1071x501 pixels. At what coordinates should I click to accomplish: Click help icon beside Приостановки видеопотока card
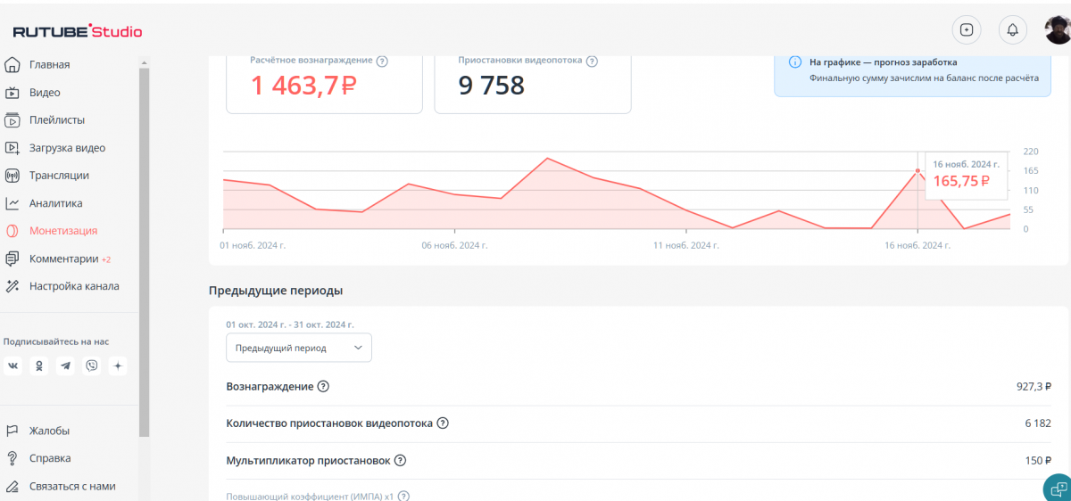(x=592, y=62)
